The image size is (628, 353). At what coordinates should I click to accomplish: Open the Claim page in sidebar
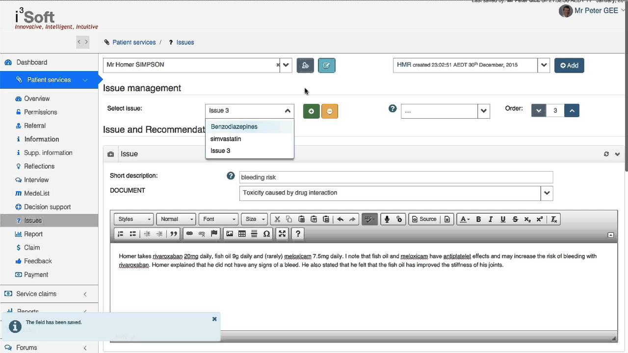32,248
